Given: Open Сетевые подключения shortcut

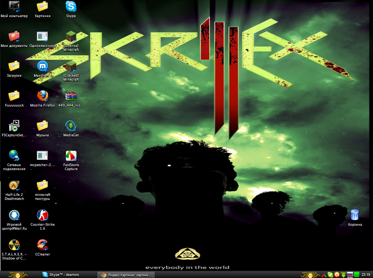Looking at the screenshot, I should tap(14, 160).
